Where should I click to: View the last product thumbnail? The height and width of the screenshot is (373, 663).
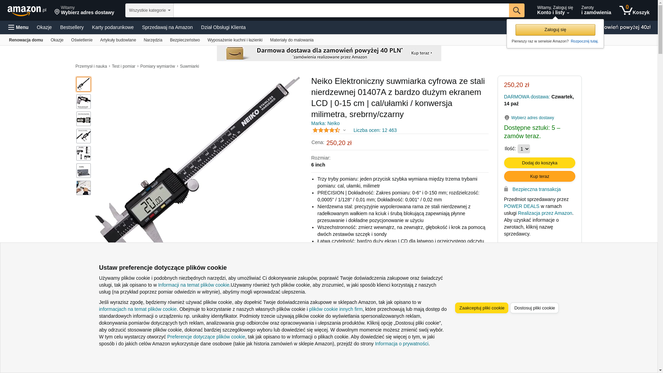[x=84, y=188]
